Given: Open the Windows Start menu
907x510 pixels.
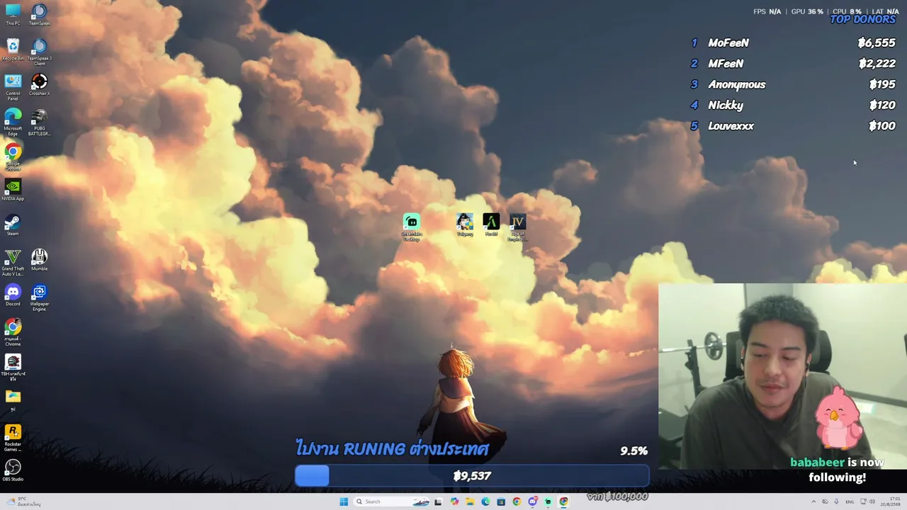Looking at the screenshot, I should pyautogui.click(x=344, y=501).
